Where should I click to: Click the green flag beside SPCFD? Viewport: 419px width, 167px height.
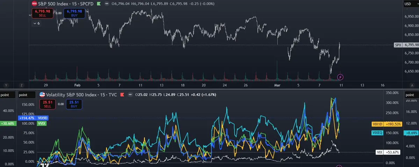[99, 4]
